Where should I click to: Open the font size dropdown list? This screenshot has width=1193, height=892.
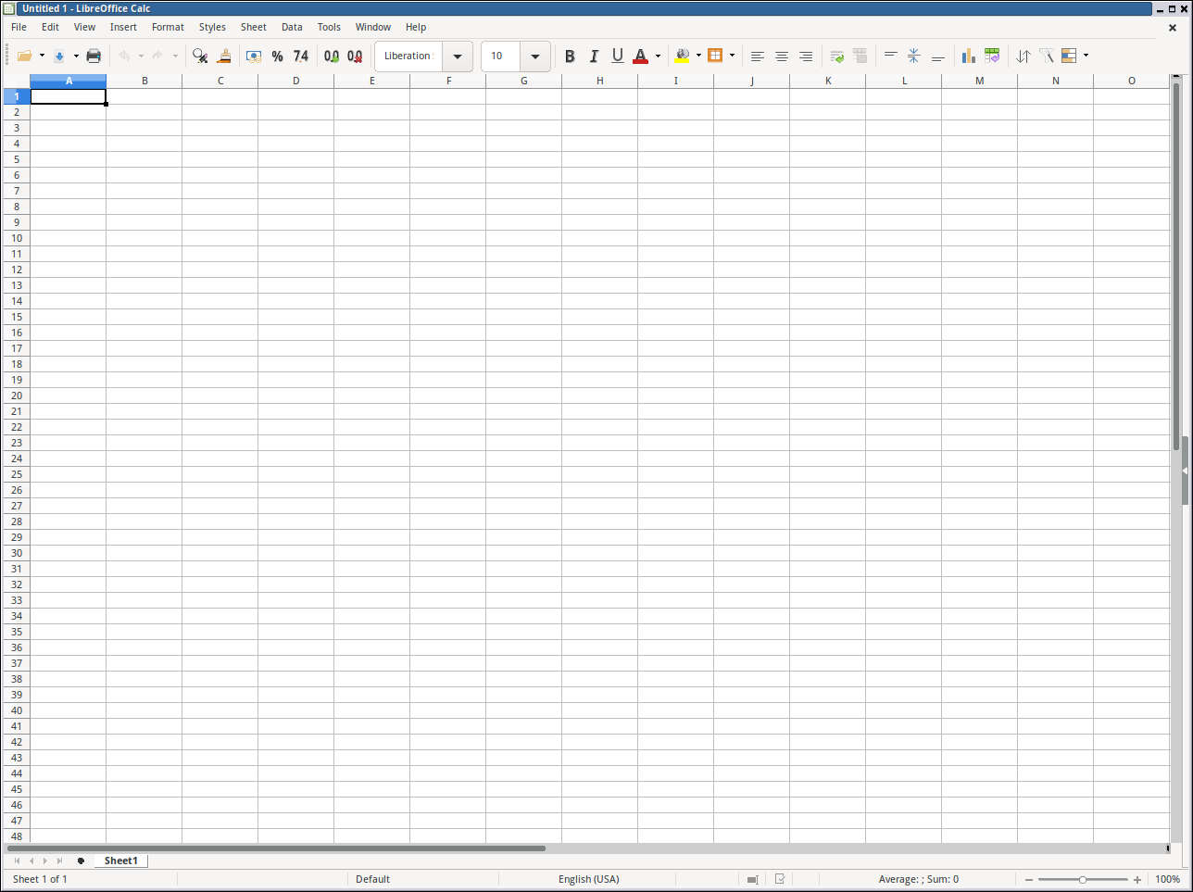(535, 56)
